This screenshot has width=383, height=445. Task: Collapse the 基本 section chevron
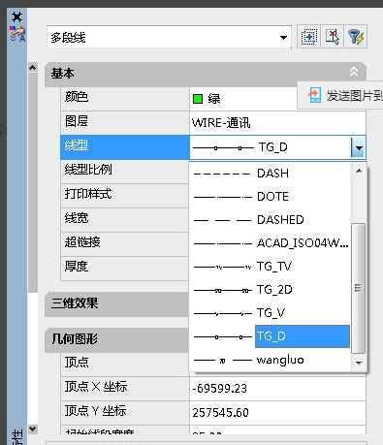(354, 72)
